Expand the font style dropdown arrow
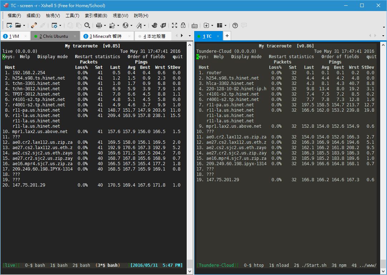The image size is (387, 275). (x=144, y=26)
